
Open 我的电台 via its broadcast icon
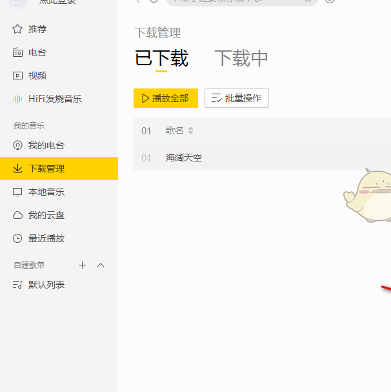[x=17, y=145]
